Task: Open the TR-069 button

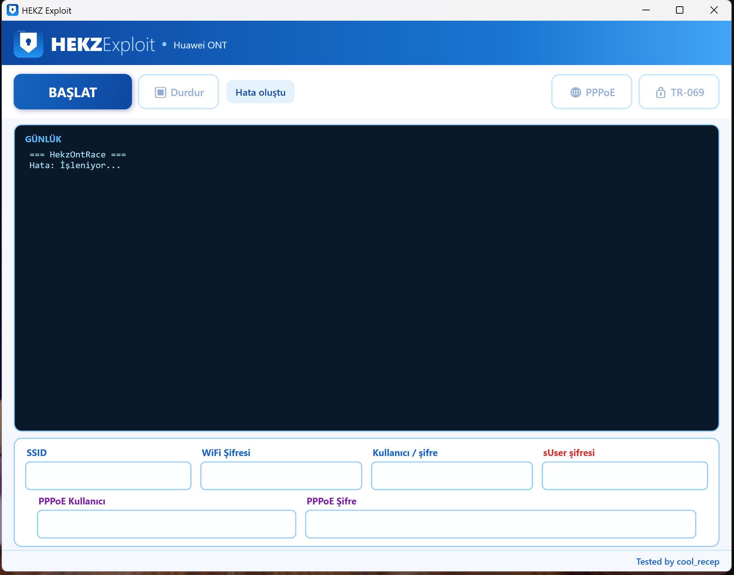Action: (679, 92)
